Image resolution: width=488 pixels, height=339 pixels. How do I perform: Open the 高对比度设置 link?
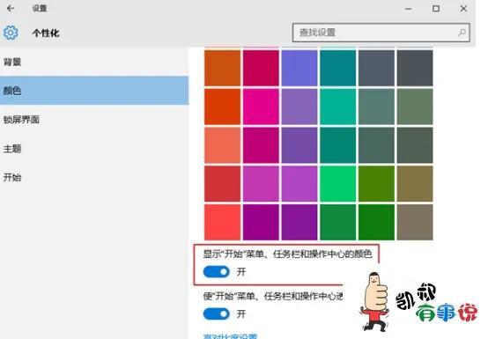(230, 336)
